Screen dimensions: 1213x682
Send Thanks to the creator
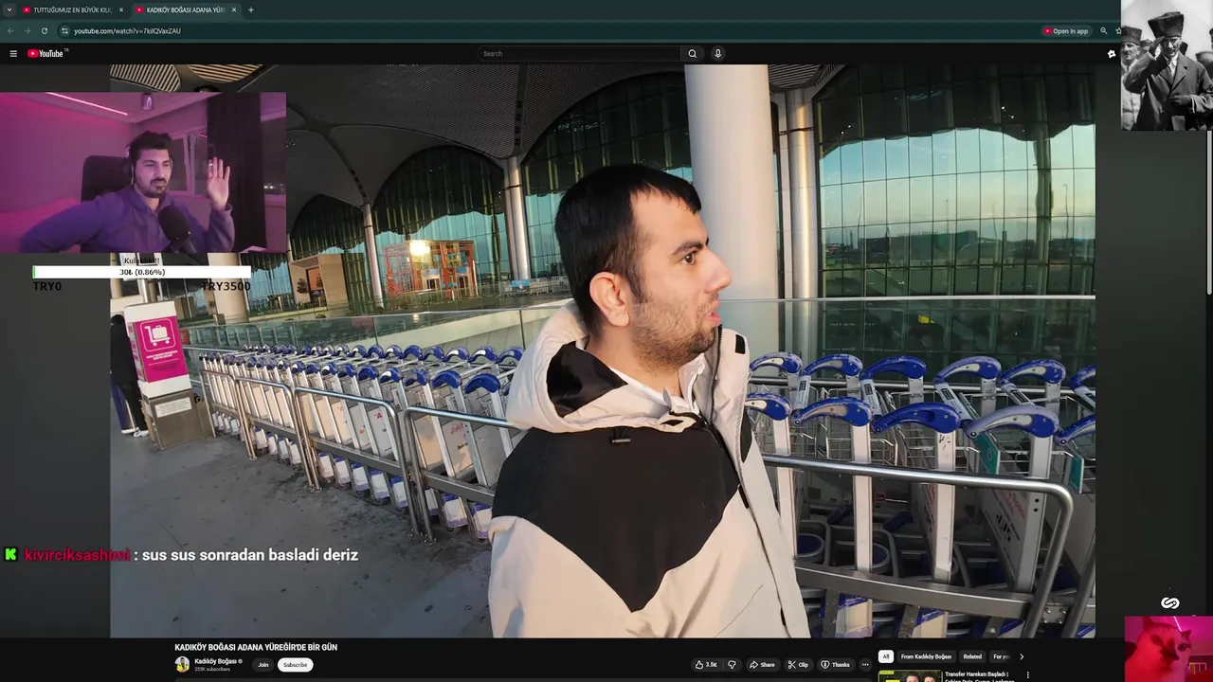[835, 665]
